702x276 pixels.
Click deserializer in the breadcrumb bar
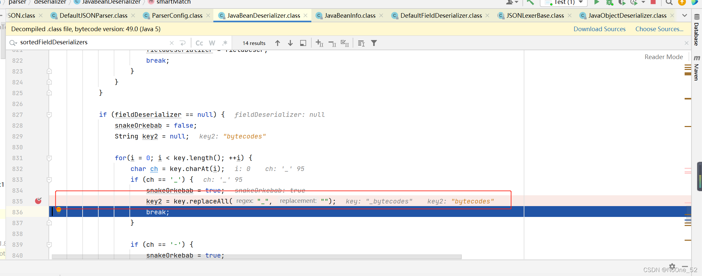[50, 2]
